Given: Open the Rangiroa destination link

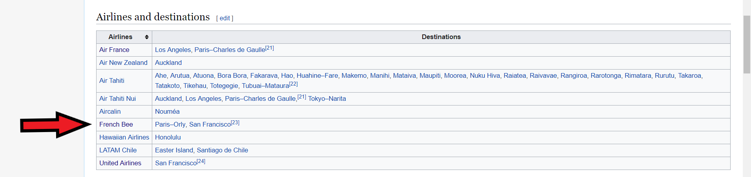Looking at the screenshot, I should point(574,75).
